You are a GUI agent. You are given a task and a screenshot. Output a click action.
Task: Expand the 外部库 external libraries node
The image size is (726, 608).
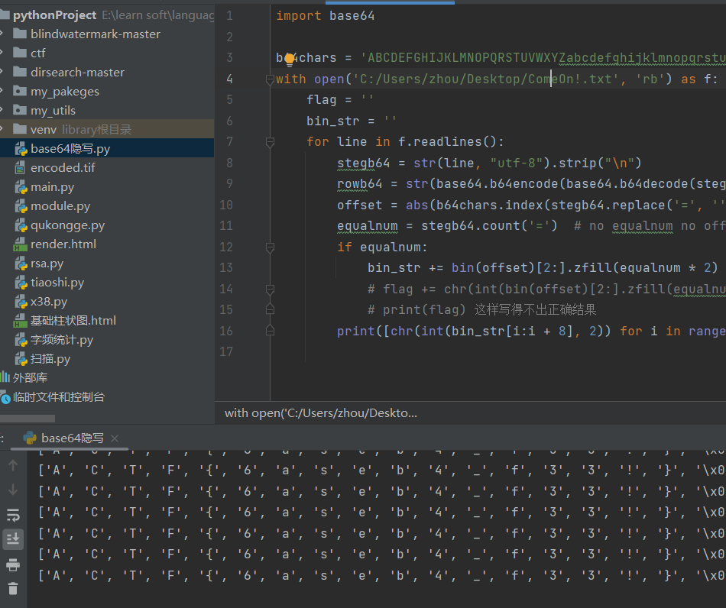tap(30, 378)
